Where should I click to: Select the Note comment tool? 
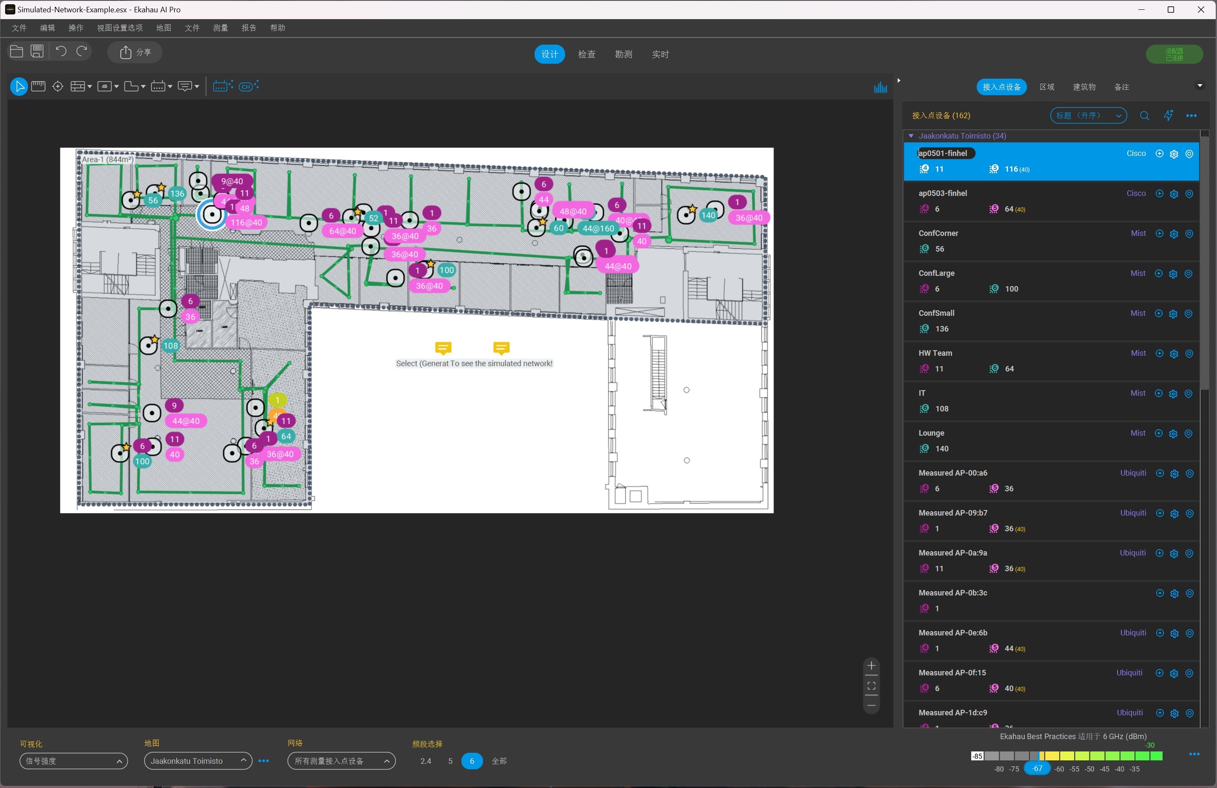pos(185,86)
